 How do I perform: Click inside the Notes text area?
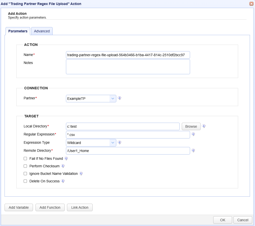128,67
